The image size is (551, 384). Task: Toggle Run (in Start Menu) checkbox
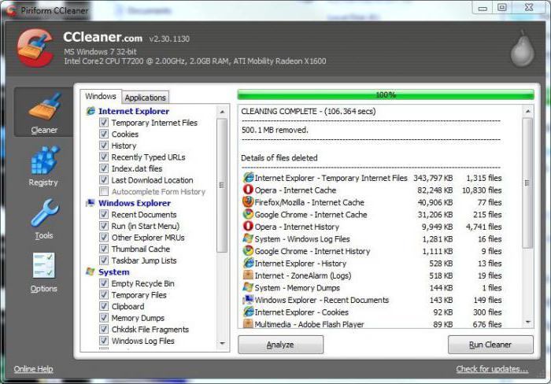tap(104, 226)
